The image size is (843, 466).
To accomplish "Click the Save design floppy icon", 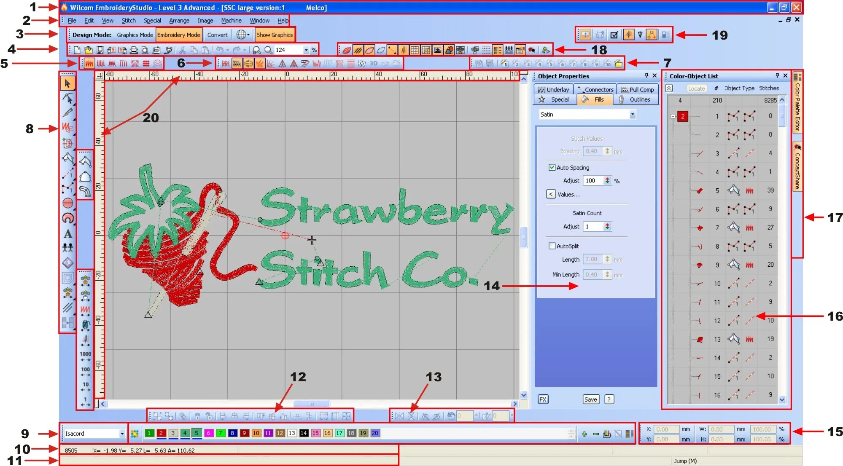I will coord(100,50).
